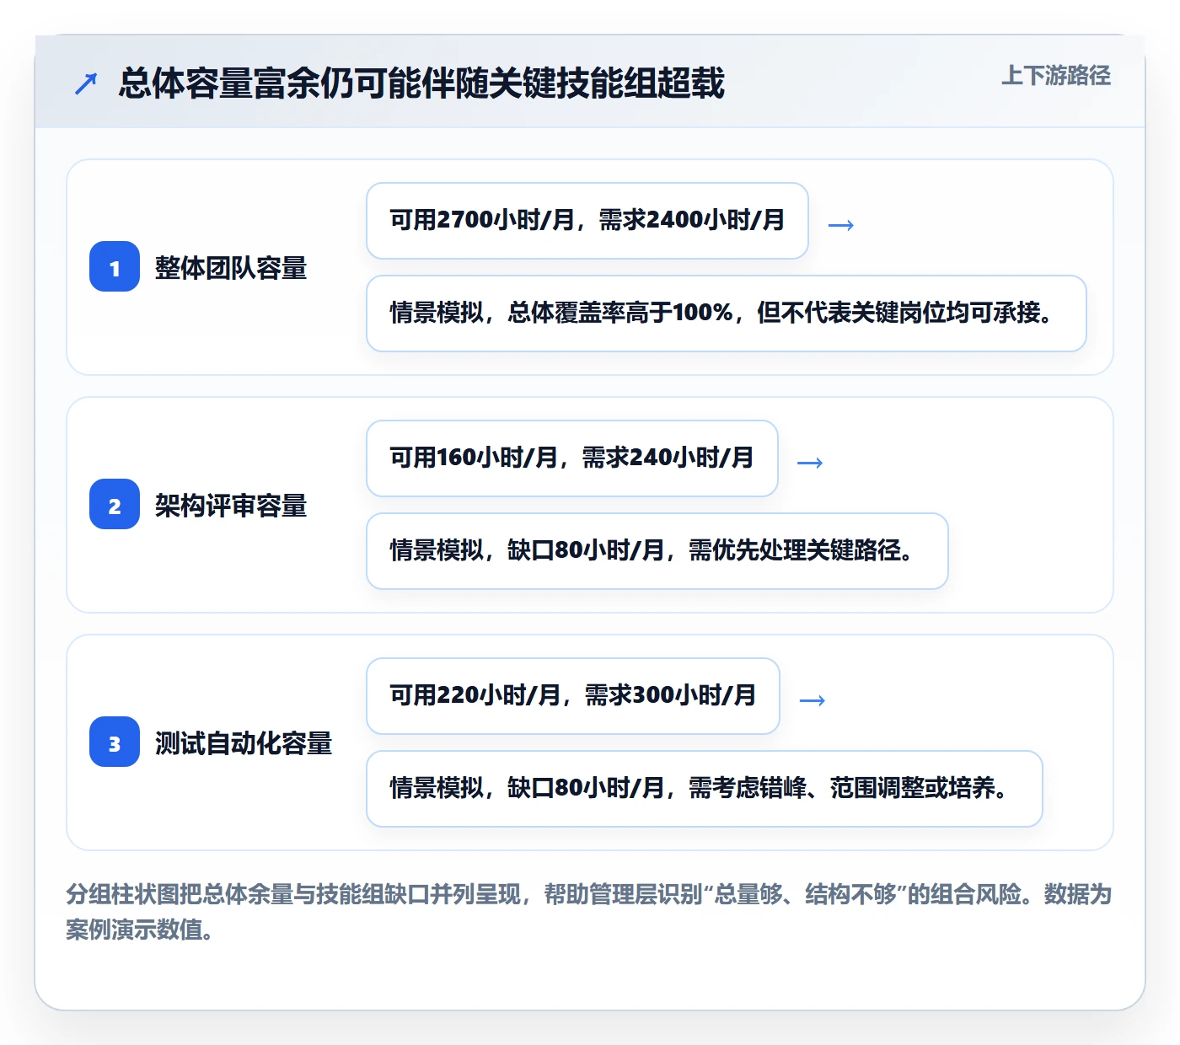
Task: Click the trend arrow icon beside the title
Action: (x=86, y=83)
